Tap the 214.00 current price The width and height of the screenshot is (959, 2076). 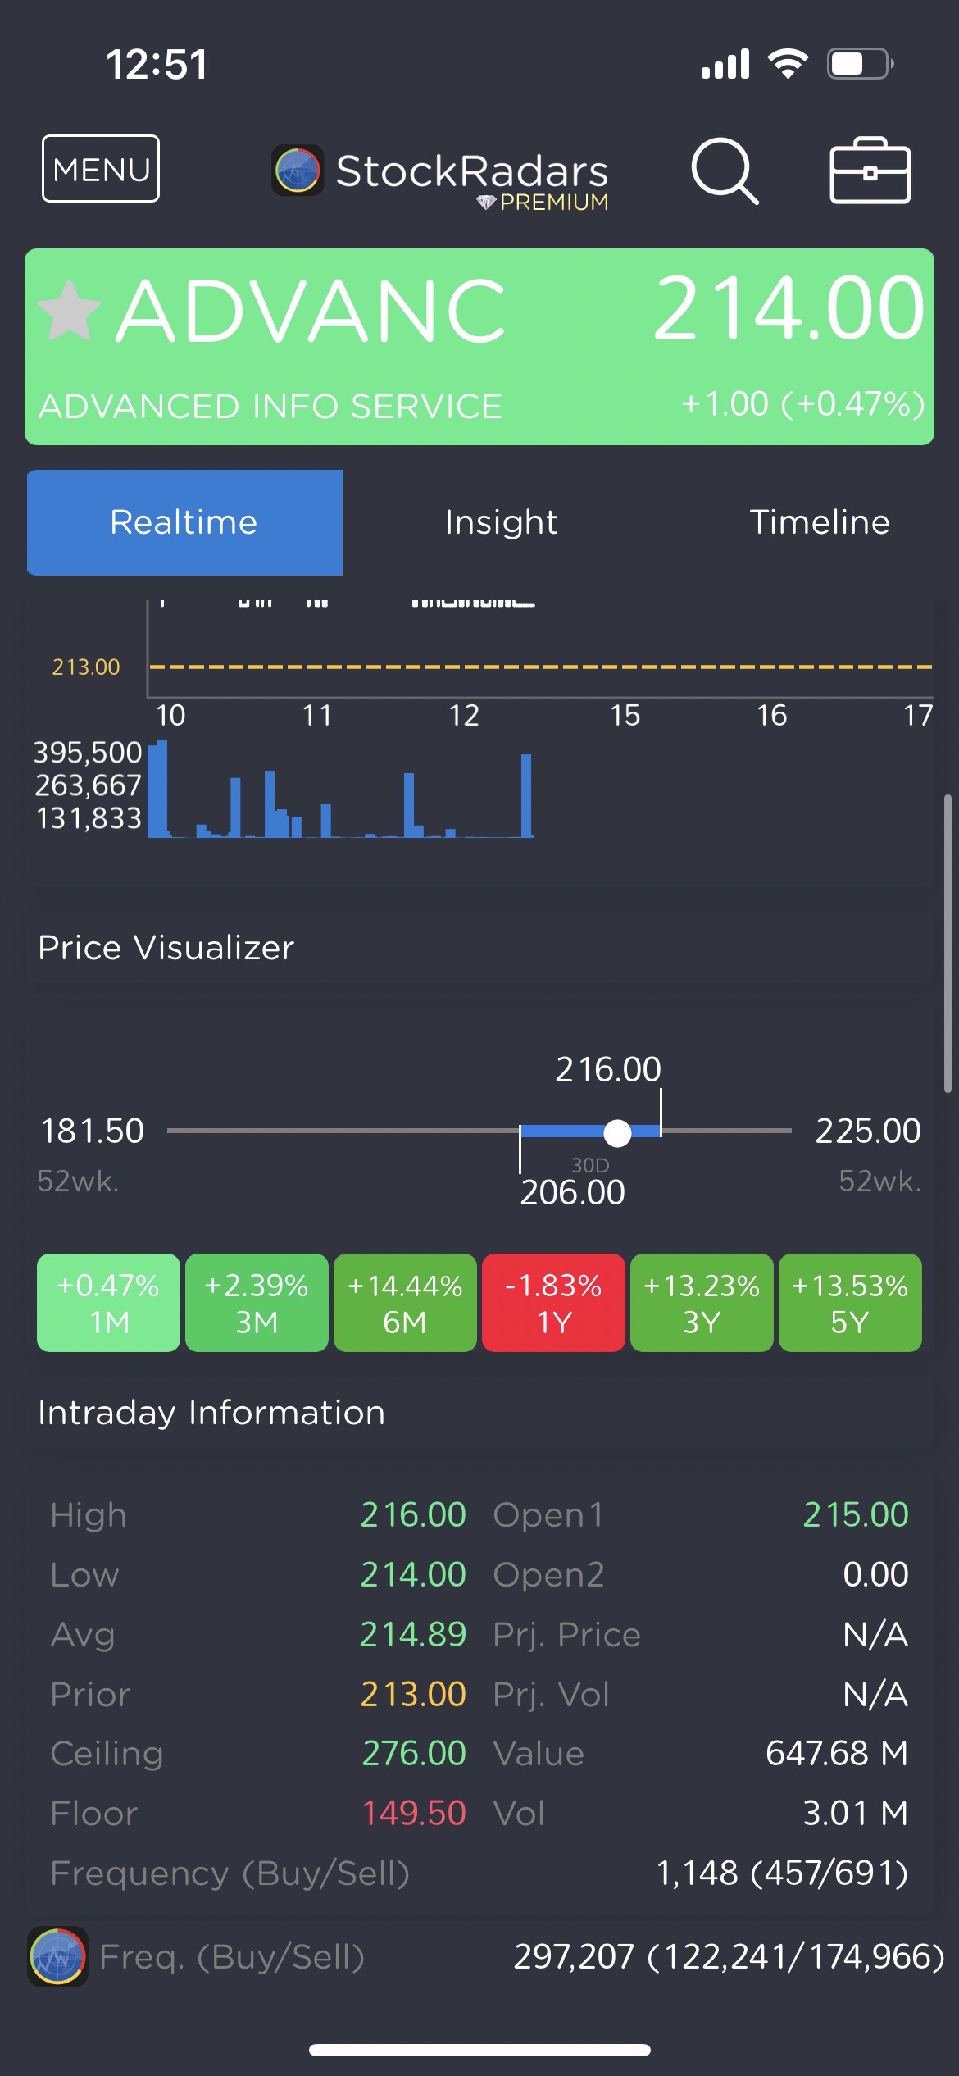789,308
